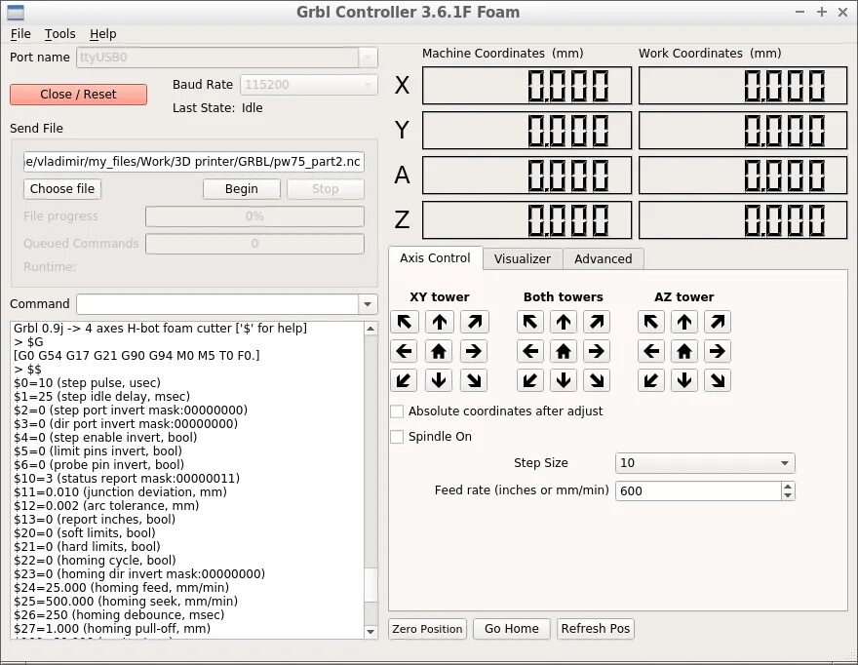The height and width of the screenshot is (665, 858).
Task: Home Both towers
Action: click(564, 351)
